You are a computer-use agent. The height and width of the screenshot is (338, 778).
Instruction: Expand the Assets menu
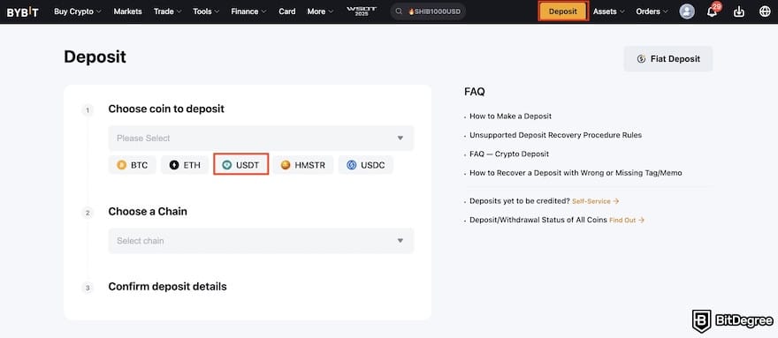(x=609, y=11)
